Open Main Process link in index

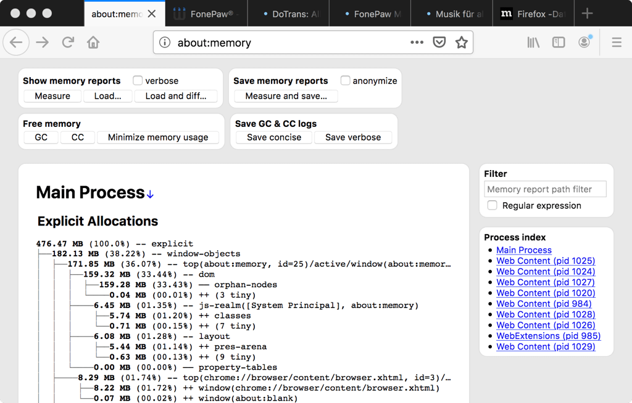click(523, 250)
